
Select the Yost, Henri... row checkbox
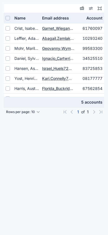click(8, 79)
